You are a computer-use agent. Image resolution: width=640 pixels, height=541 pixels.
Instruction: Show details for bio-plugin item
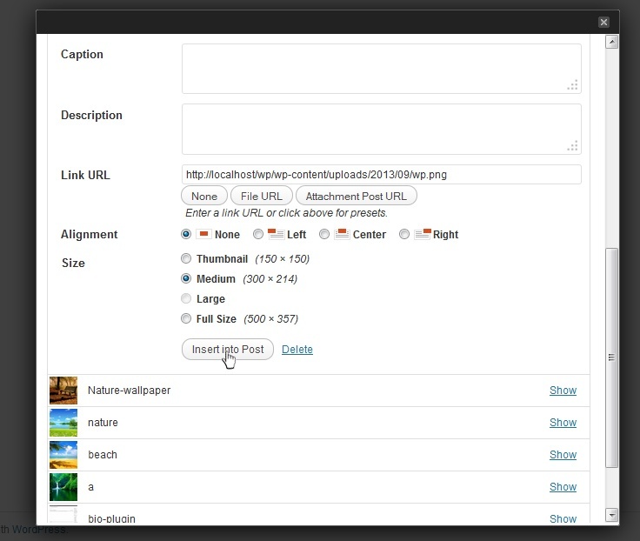tap(563, 518)
